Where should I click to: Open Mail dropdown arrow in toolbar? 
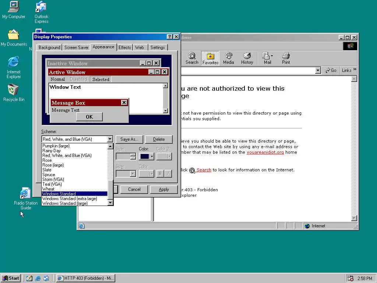[x=272, y=56]
